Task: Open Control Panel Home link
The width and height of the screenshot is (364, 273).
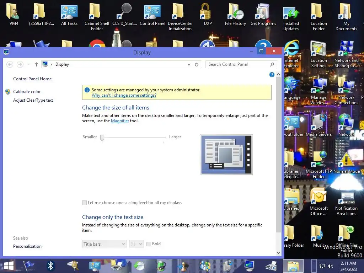Action: 32,79
